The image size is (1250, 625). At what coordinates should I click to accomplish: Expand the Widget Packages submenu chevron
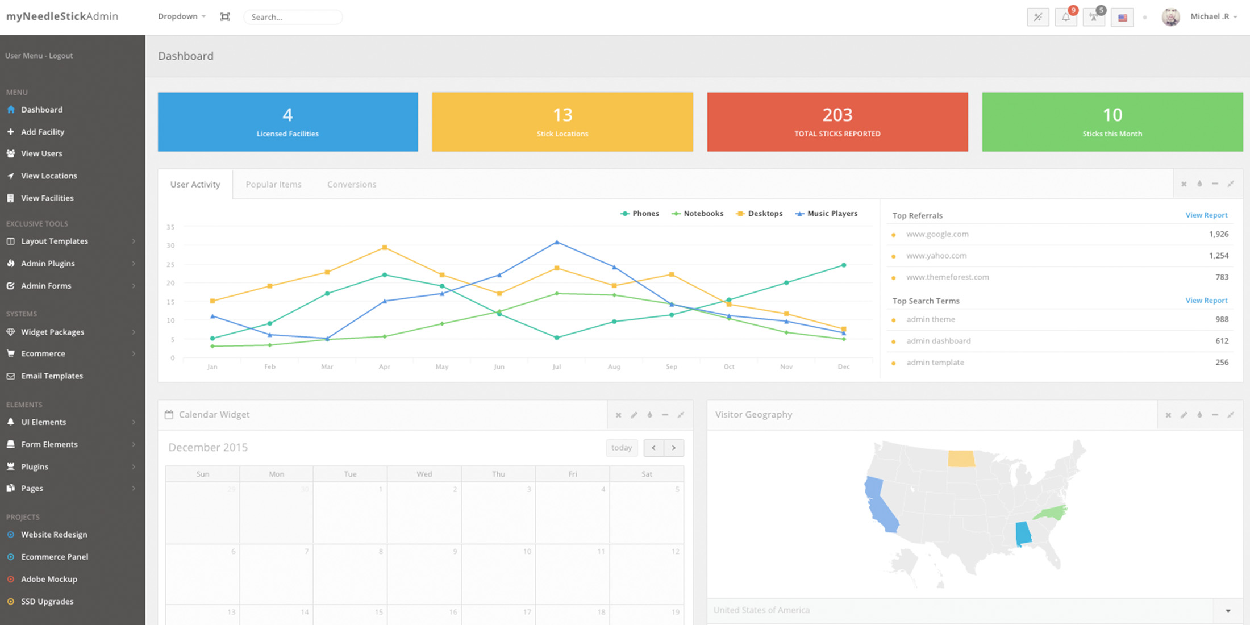(x=134, y=332)
